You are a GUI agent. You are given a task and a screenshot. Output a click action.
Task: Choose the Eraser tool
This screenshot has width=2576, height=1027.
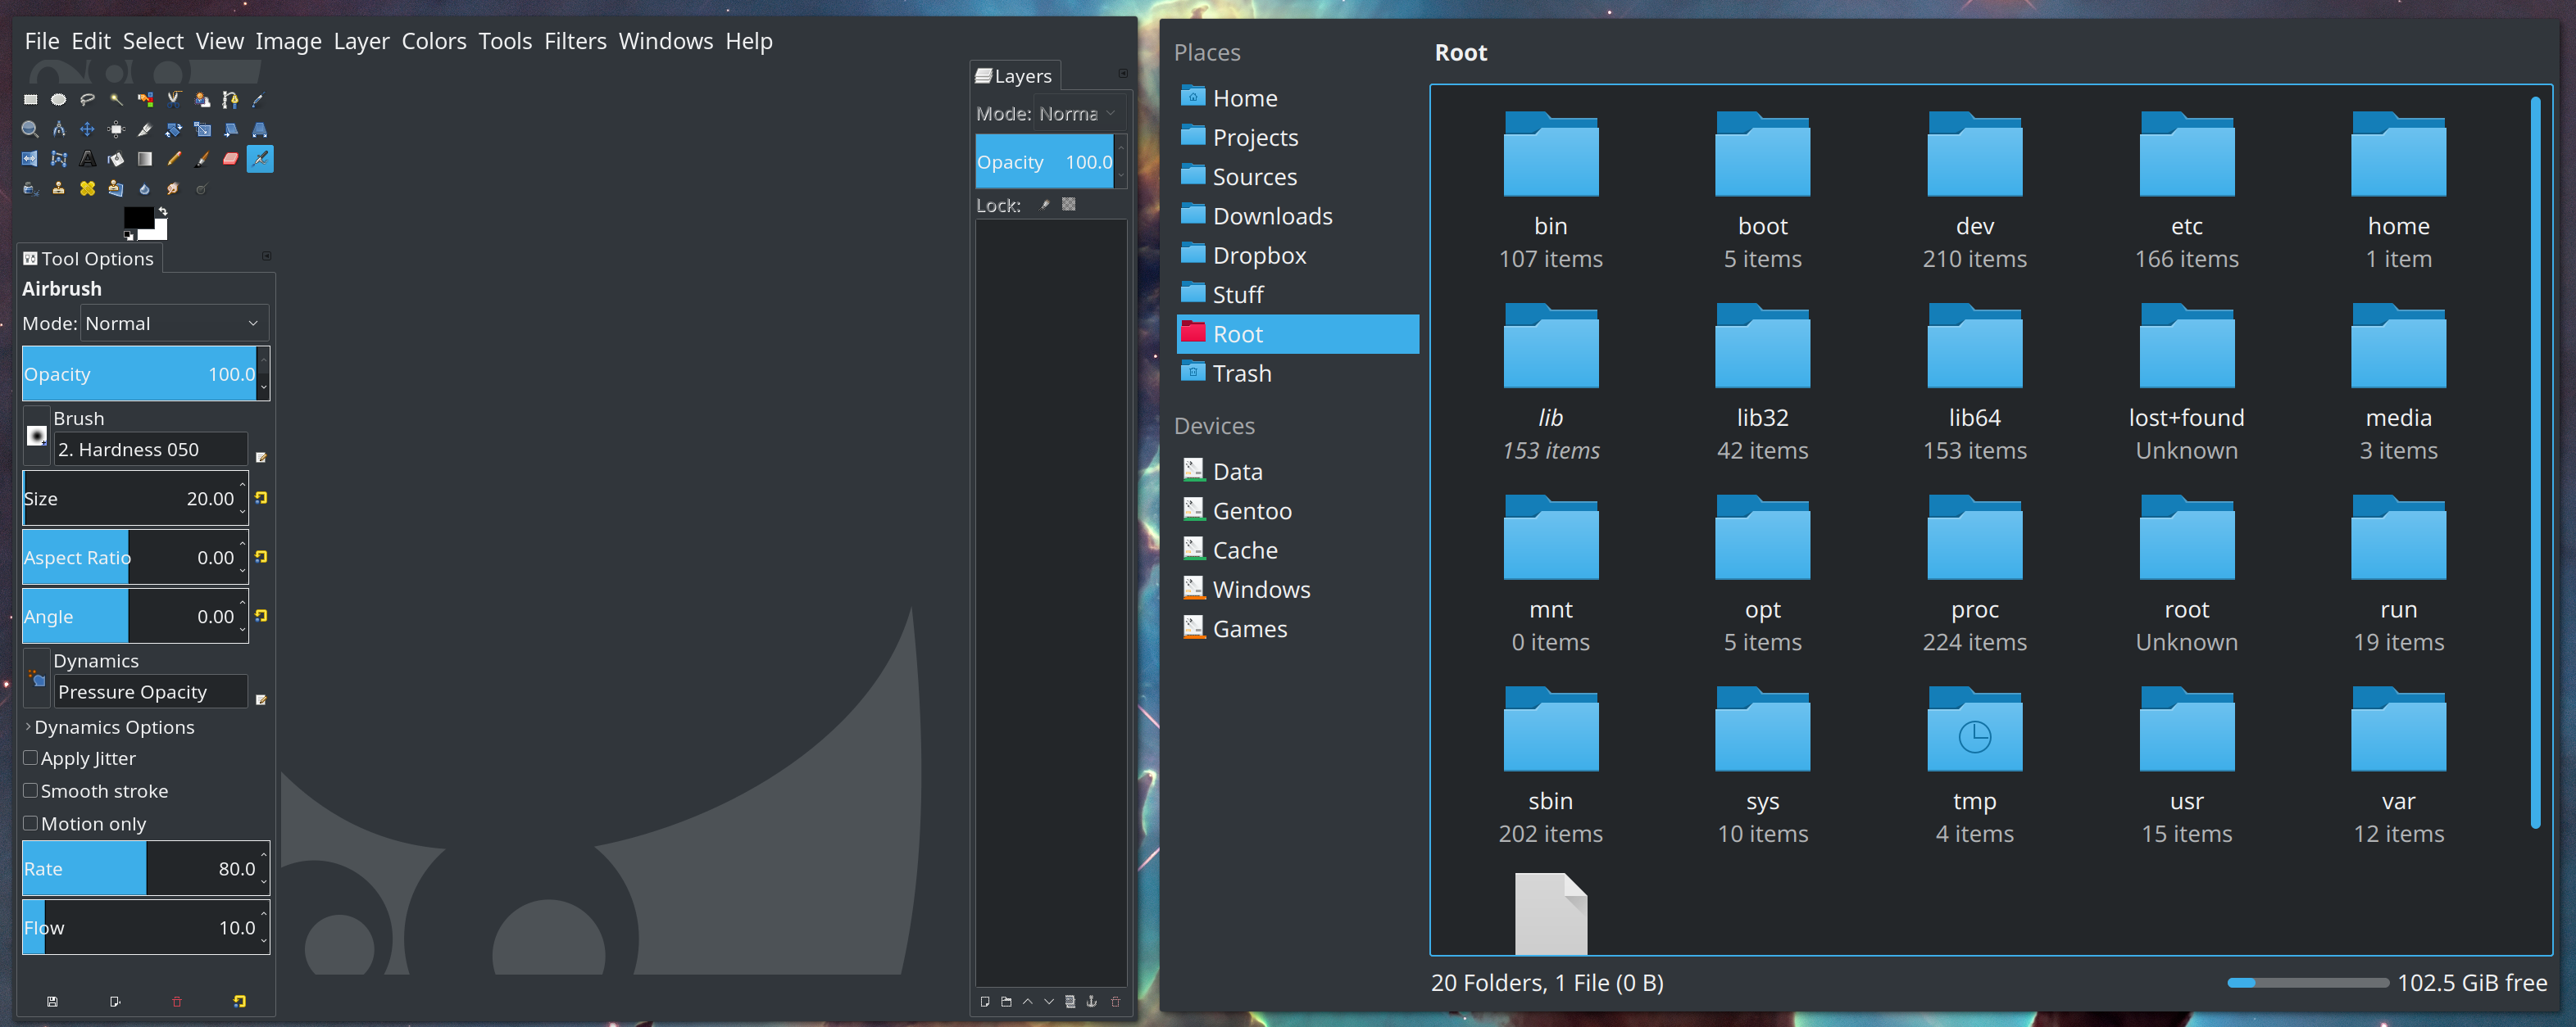tap(231, 159)
